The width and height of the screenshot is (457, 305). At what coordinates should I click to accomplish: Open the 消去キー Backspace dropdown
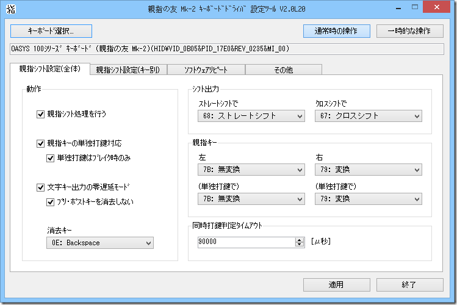pos(99,243)
